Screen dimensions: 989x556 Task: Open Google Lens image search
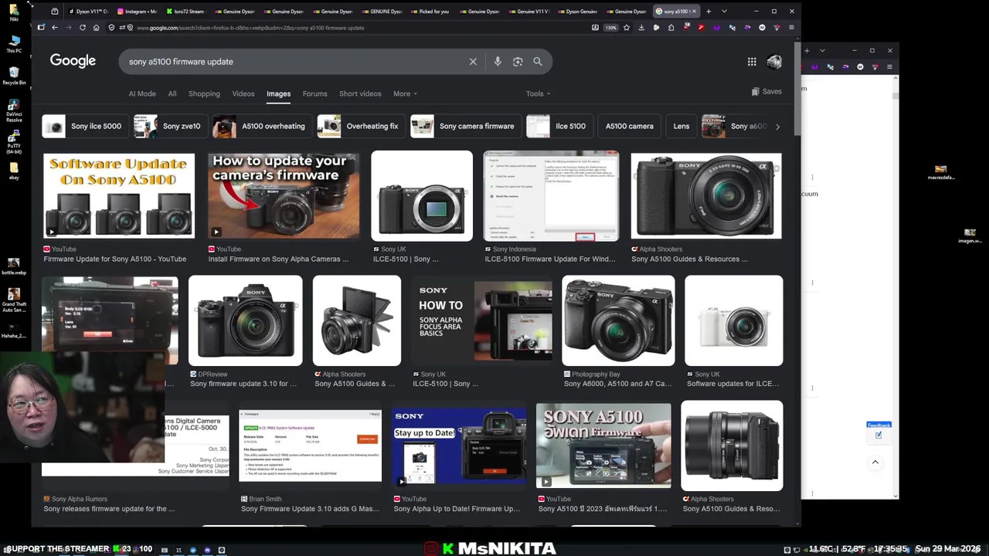pos(518,62)
